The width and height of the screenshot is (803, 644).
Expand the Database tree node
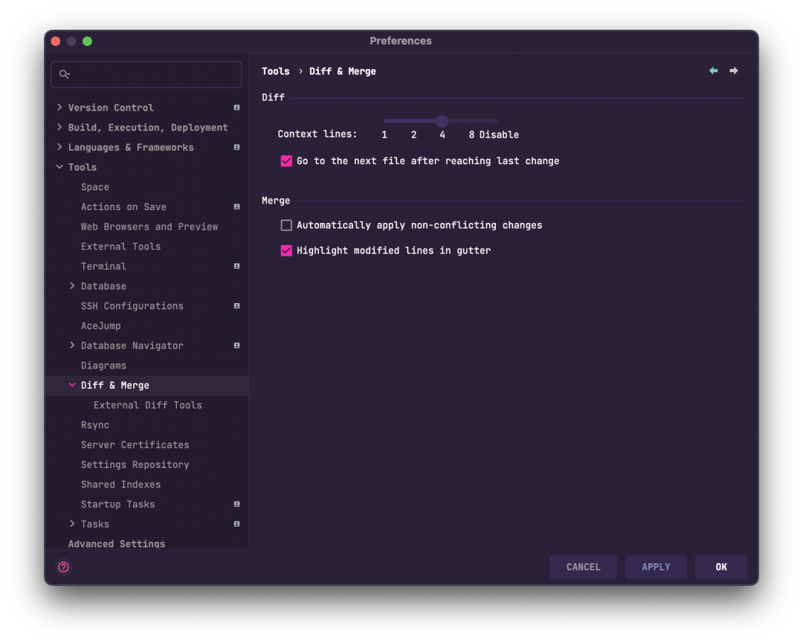[72, 286]
